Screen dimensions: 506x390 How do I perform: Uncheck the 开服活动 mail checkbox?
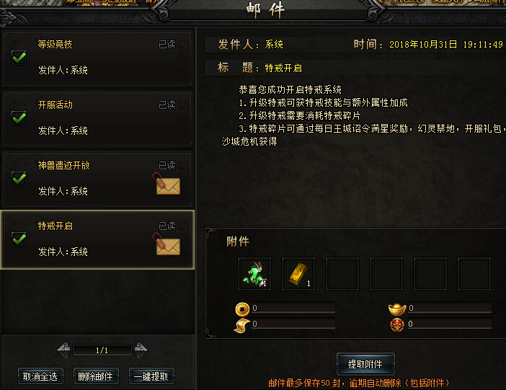point(19,118)
